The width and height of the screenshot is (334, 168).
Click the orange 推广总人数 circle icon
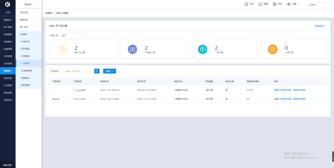tap(62, 49)
